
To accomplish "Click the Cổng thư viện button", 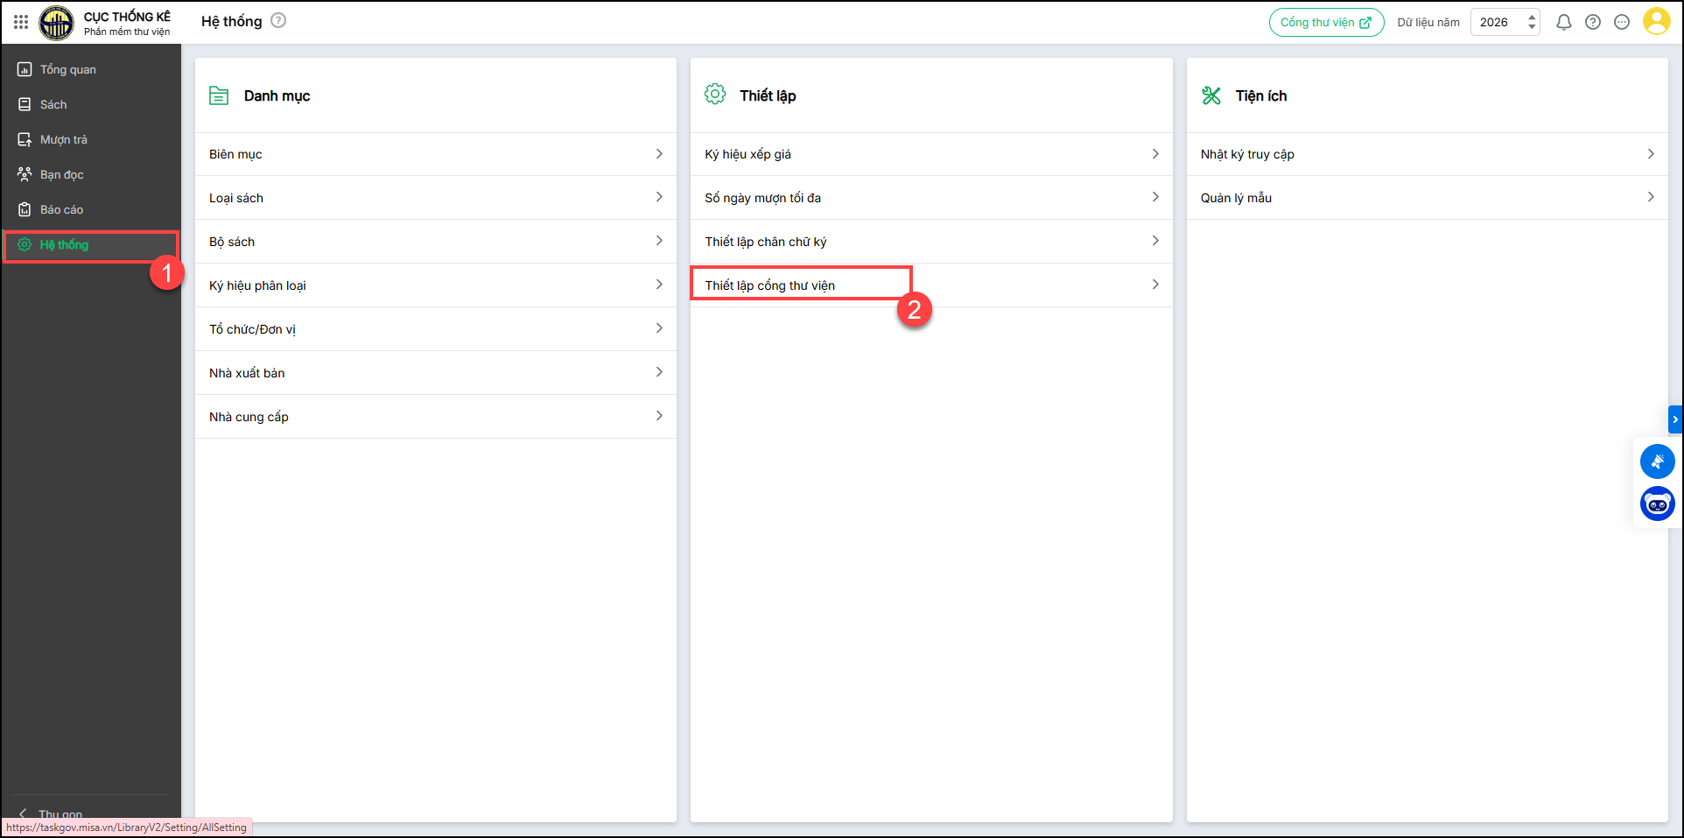I will [1325, 23].
